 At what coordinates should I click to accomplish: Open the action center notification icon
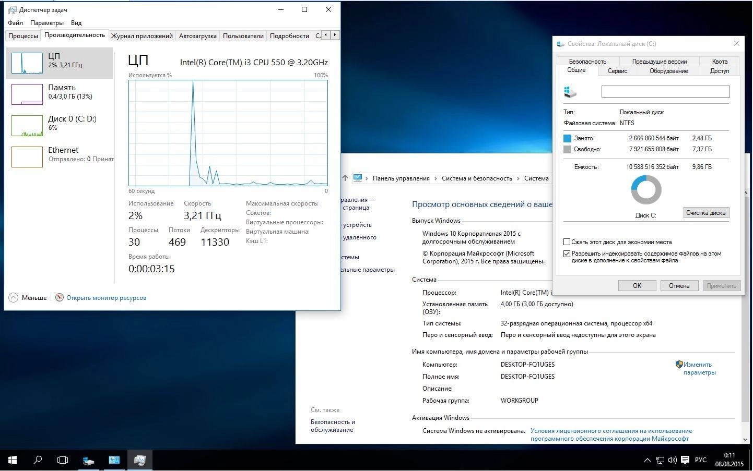[x=684, y=460]
